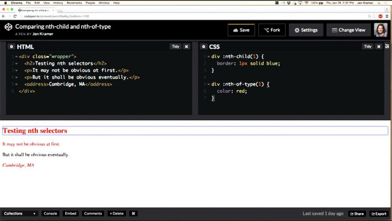Open the Console panel
This screenshot has width=392, height=221.
[50, 213]
